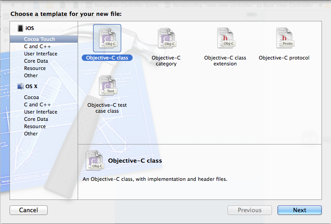Select the Objective-C category template icon
331x224 pixels.
click(x=166, y=38)
